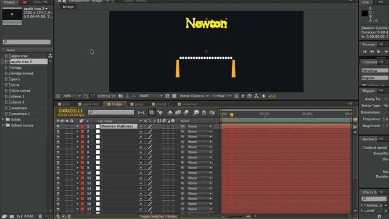Click the auto-keyframe stopwatch icon
Screen dimensions: 389x219
tap(204, 113)
